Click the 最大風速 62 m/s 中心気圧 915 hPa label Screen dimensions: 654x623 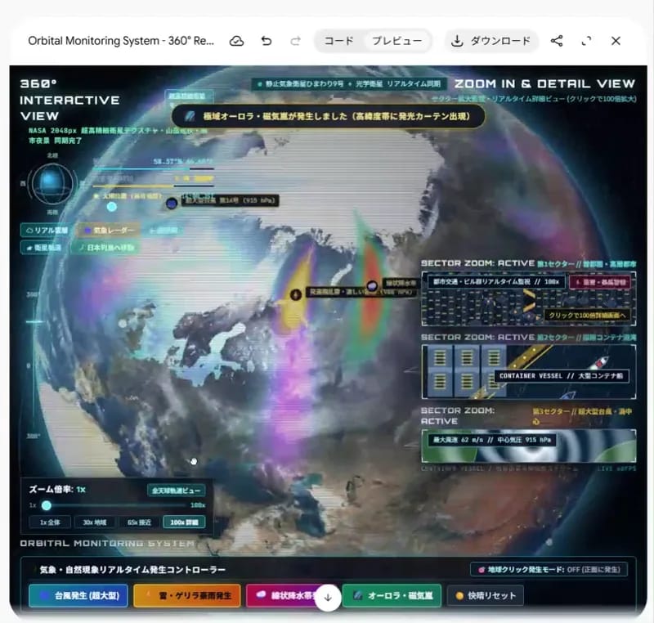pos(492,440)
